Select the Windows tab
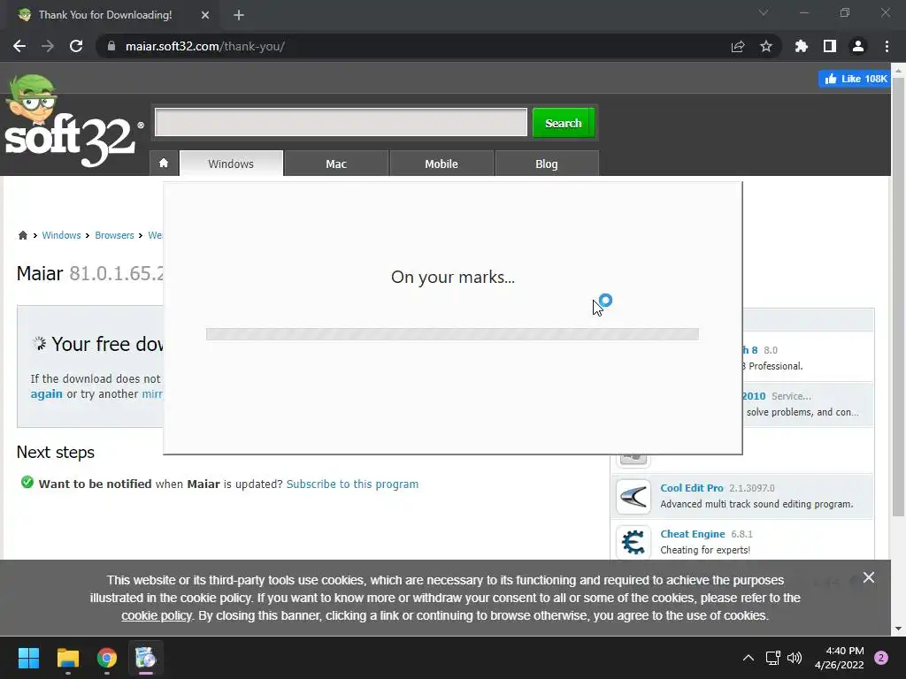The height and width of the screenshot is (679, 906). tap(231, 164)
